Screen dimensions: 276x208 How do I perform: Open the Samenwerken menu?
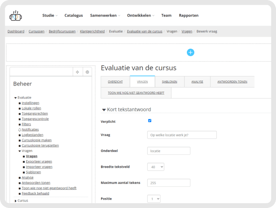tap(105, 16)
